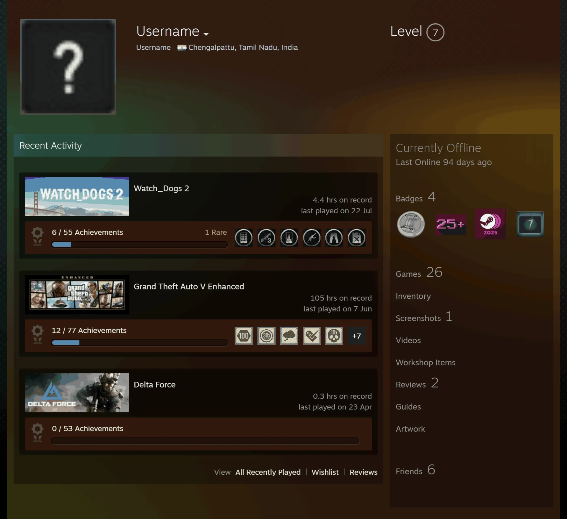Click the third Watch_Dogs 2 achievement icon
This screenshot has height=519, width=567.
(289, 238)
